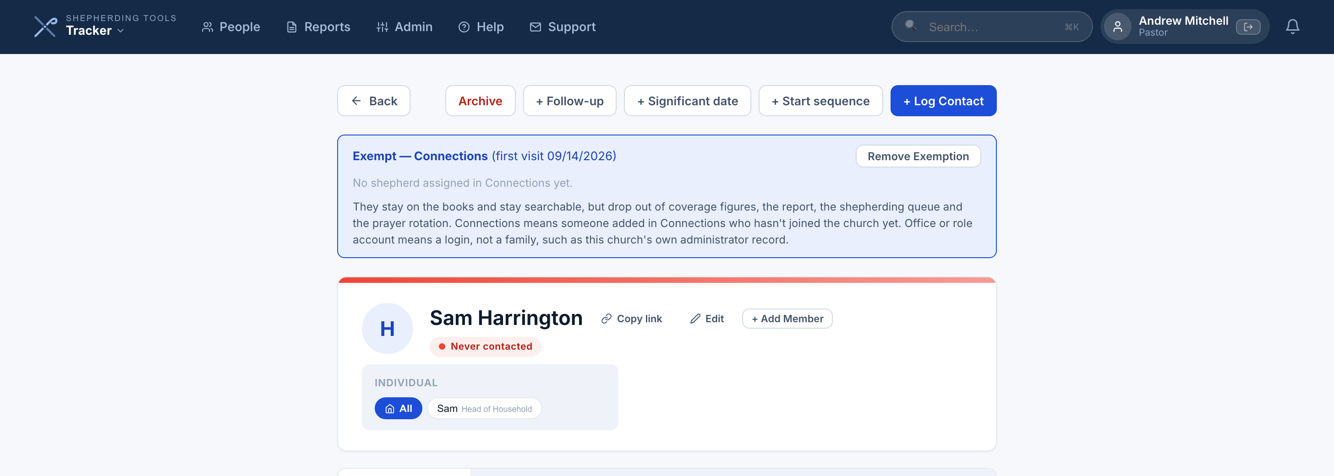Screen dimensions: 1334x476
Task: Archive this household
Action: click(480, 101)
